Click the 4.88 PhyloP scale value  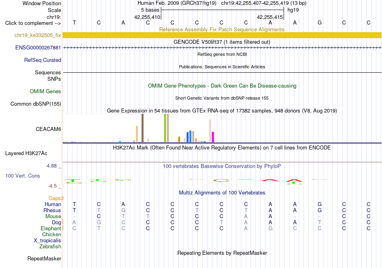pyautogui.click(x=51, y=166)
